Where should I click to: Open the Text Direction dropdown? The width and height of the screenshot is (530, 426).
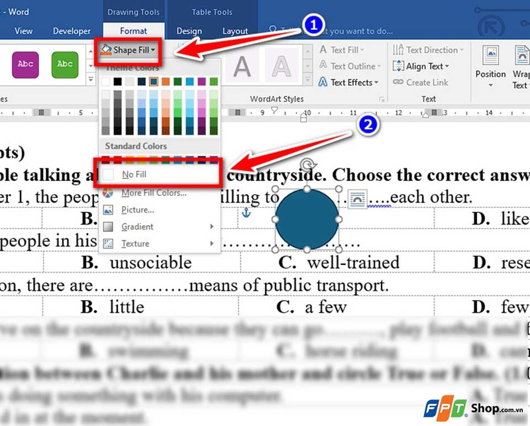pyautogui.click(x=428, y=50)
